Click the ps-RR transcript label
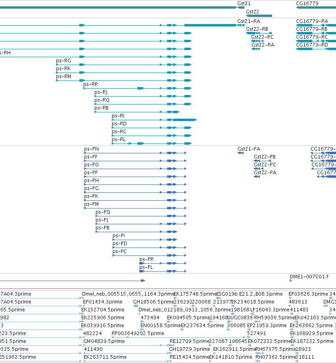The height and width of the screenshot is (363, 336). tap(91, 84)
